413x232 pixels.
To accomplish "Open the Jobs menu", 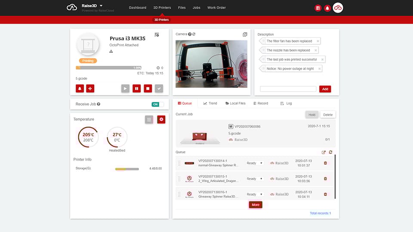I will tap(197, 8).
